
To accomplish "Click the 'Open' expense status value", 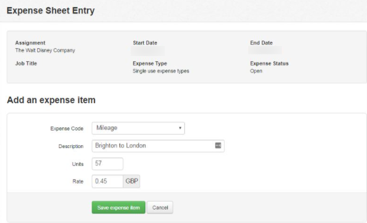I will point(256,71).
